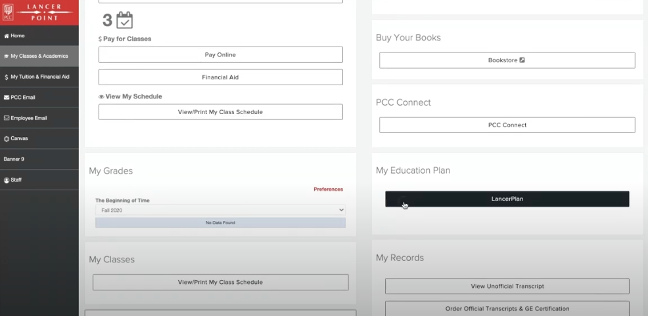Click the envelope icon beside PCC Email
Viewport: 648px width, 316px height.
(x=6, y=98)
